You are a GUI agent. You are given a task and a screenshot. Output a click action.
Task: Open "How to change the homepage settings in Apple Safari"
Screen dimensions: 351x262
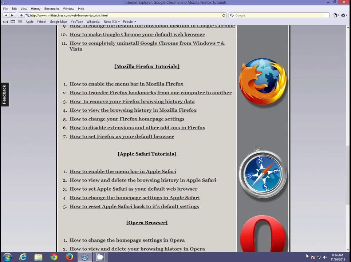[x=134, y=198]
